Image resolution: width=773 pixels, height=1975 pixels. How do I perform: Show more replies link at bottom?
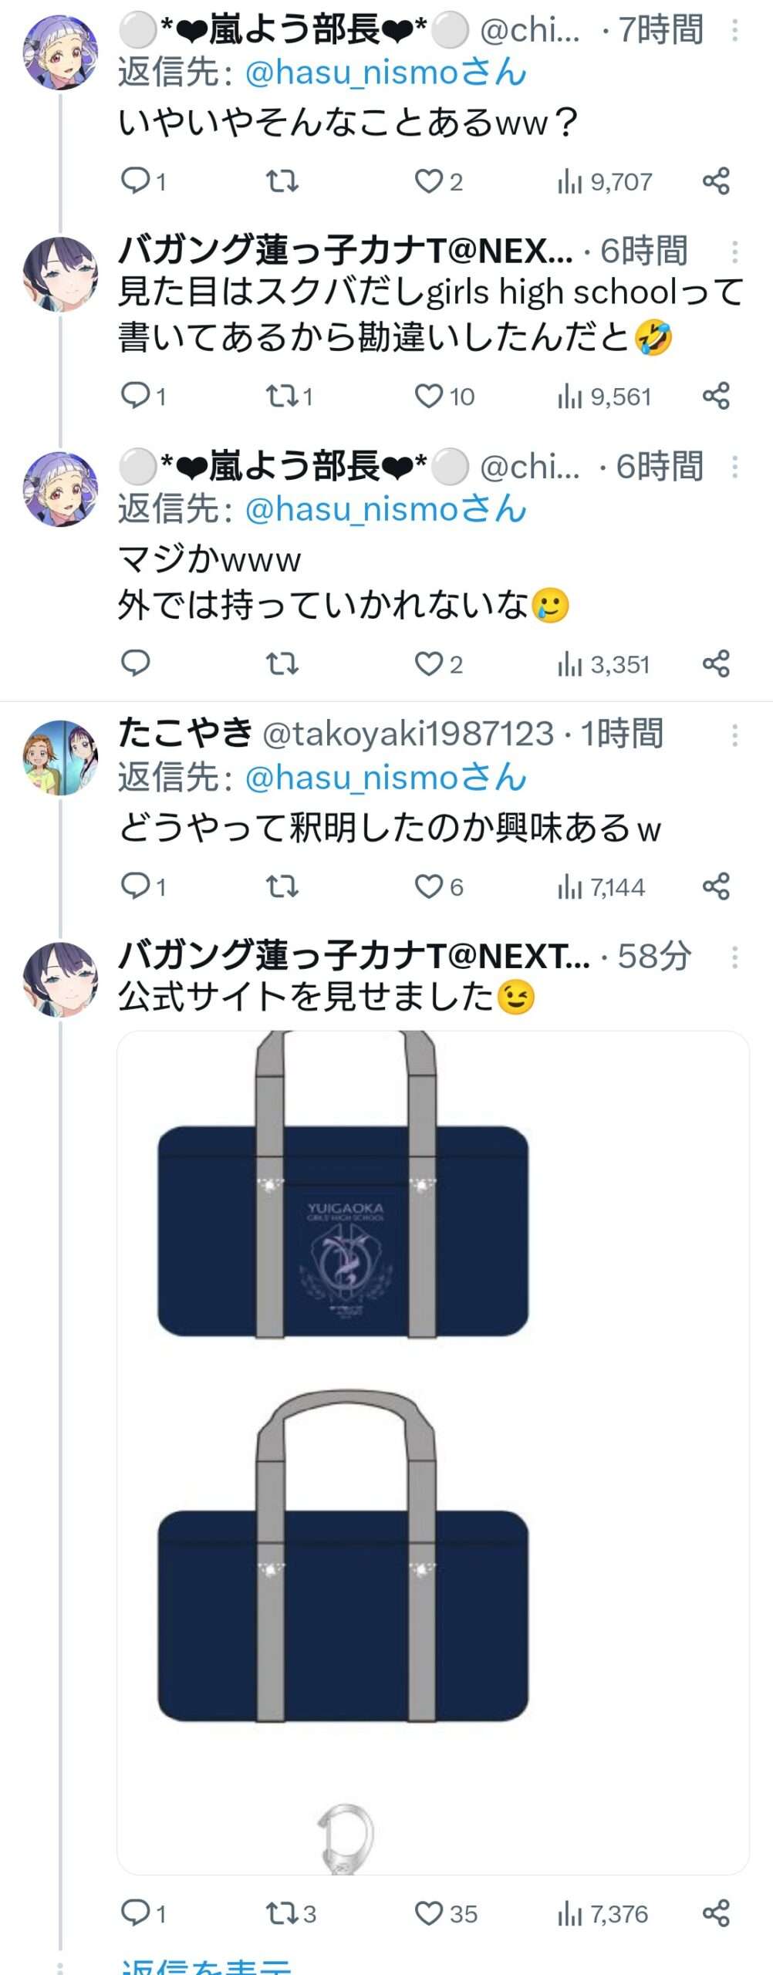pos(207,1966)
